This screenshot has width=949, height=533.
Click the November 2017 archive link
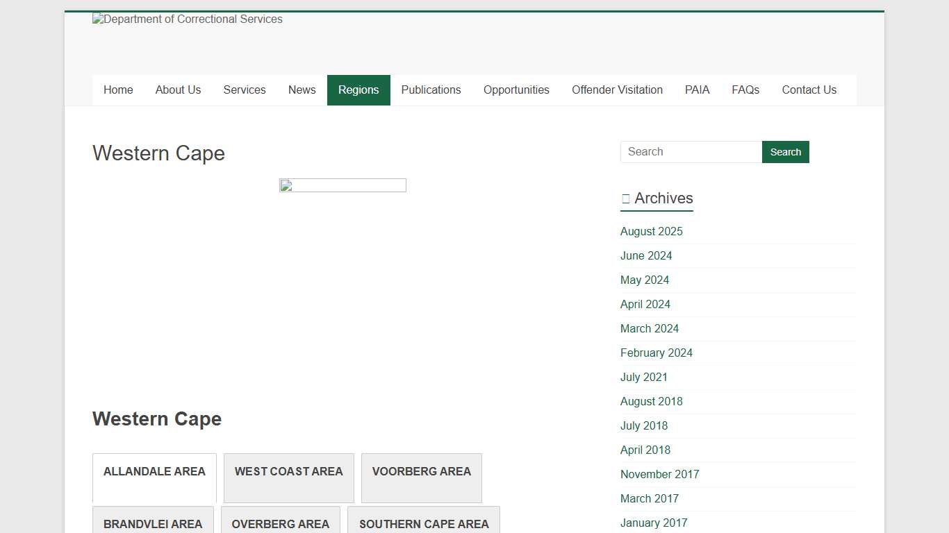tap(659, 474)
